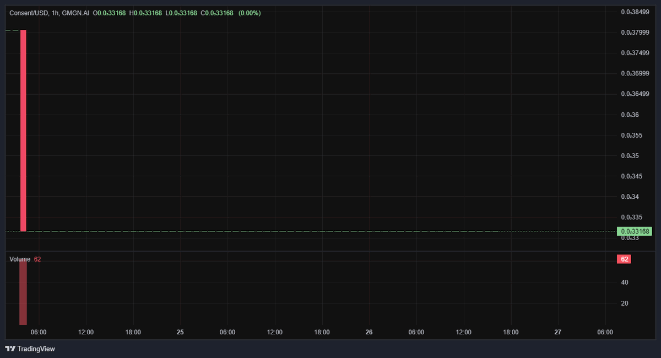Click the 0.0₅355 price axis label
Screen dimensions: 661x358
pos(631,135)
